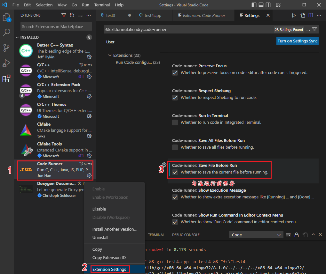Refresh the installed extensions list
This screenshot has height=274, width=326.
pos(71,15)
